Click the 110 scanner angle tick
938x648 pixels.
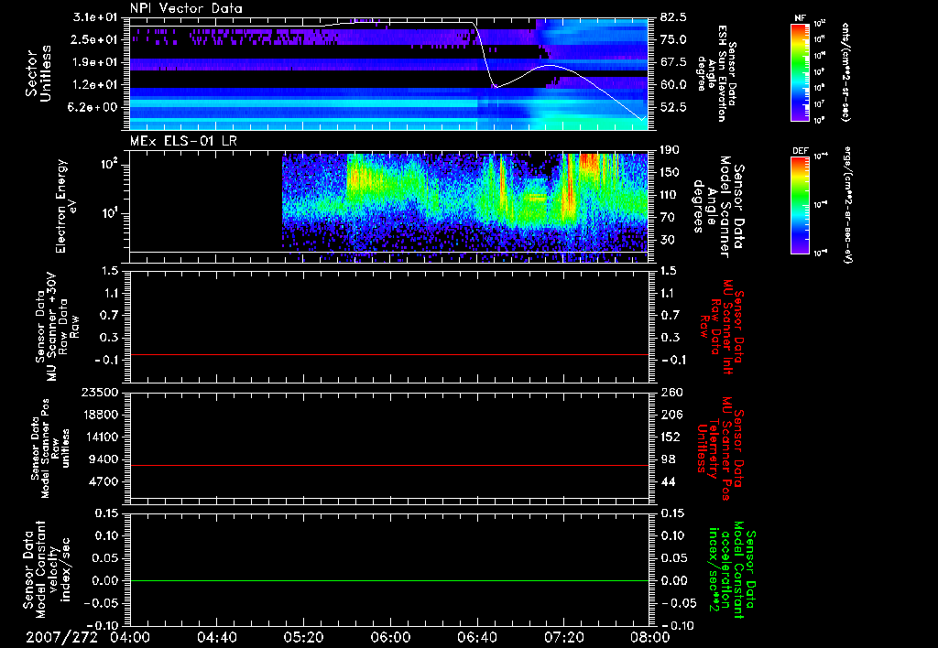tap(671, 195)
